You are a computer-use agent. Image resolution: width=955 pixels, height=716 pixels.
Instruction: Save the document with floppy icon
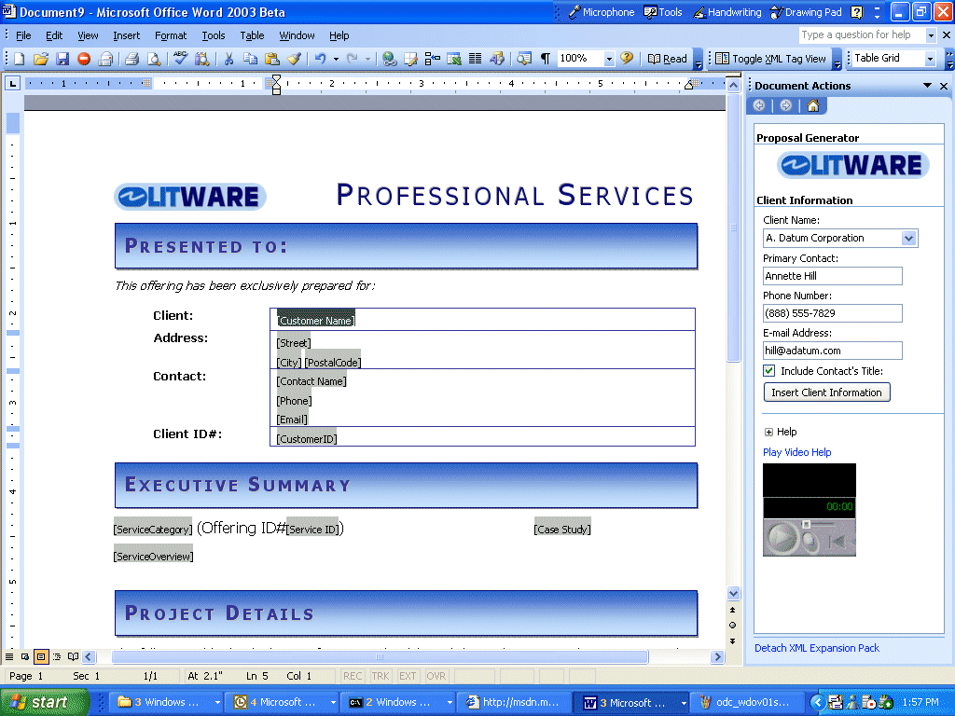62,59
